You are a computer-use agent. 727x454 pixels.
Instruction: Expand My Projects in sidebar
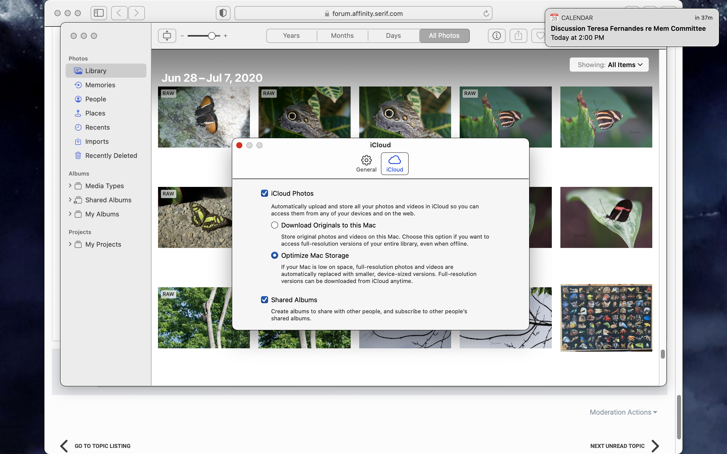click(70, 244)
